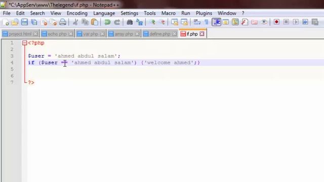Viewport: 324px width, 182px height.
Task: Open the ? help menu
Action: [x=243, y=13]
